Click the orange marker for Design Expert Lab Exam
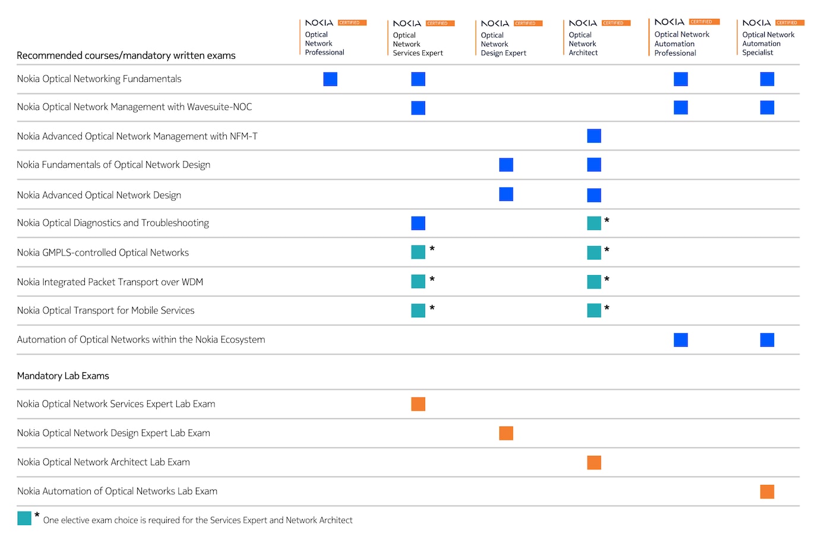This screenshot has width=817, height=537. point(506,433)
